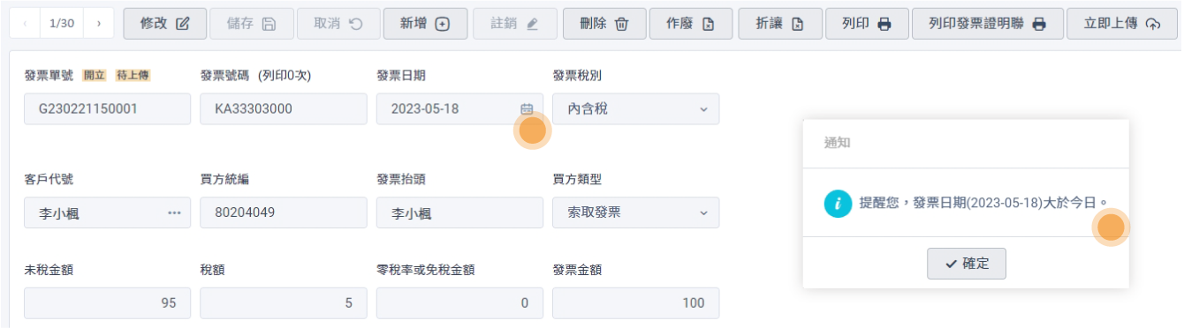Click 立即上傳 upload button
Screen dimensions: 1184x328
click(1122, 24)
